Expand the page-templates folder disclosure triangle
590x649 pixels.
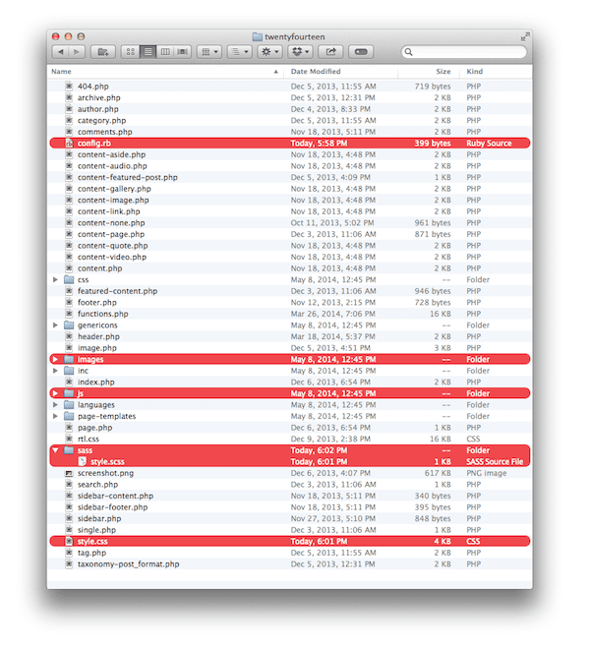coord(55,416)
